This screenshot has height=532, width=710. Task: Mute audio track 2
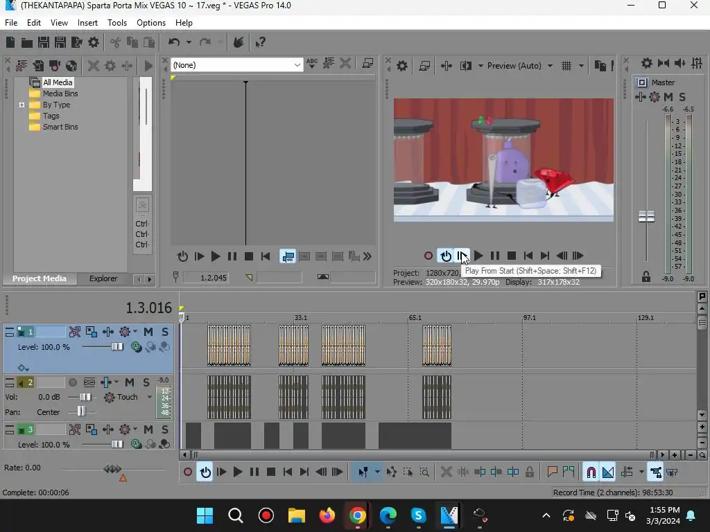[x=130, y=382]
